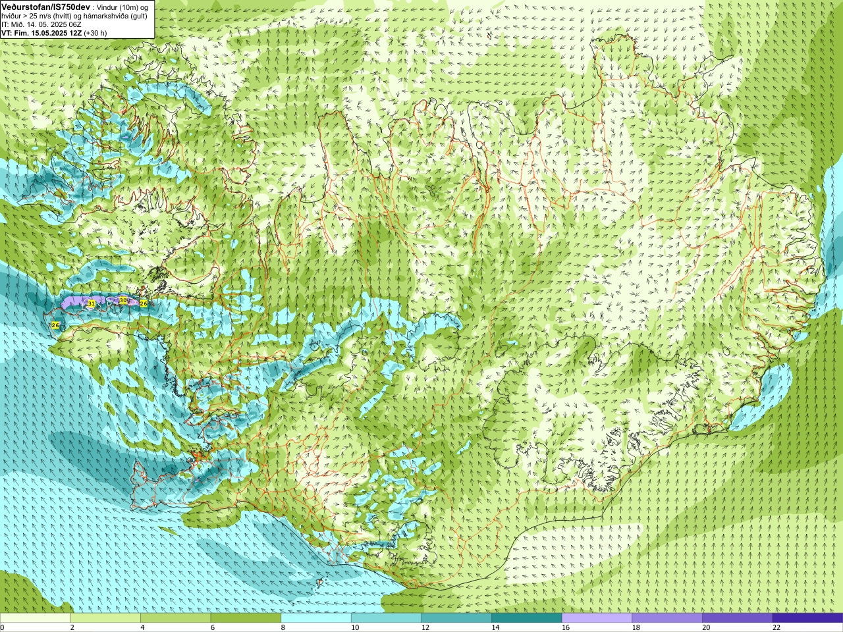Click the legend scale value 4

[x=142, y=627]
